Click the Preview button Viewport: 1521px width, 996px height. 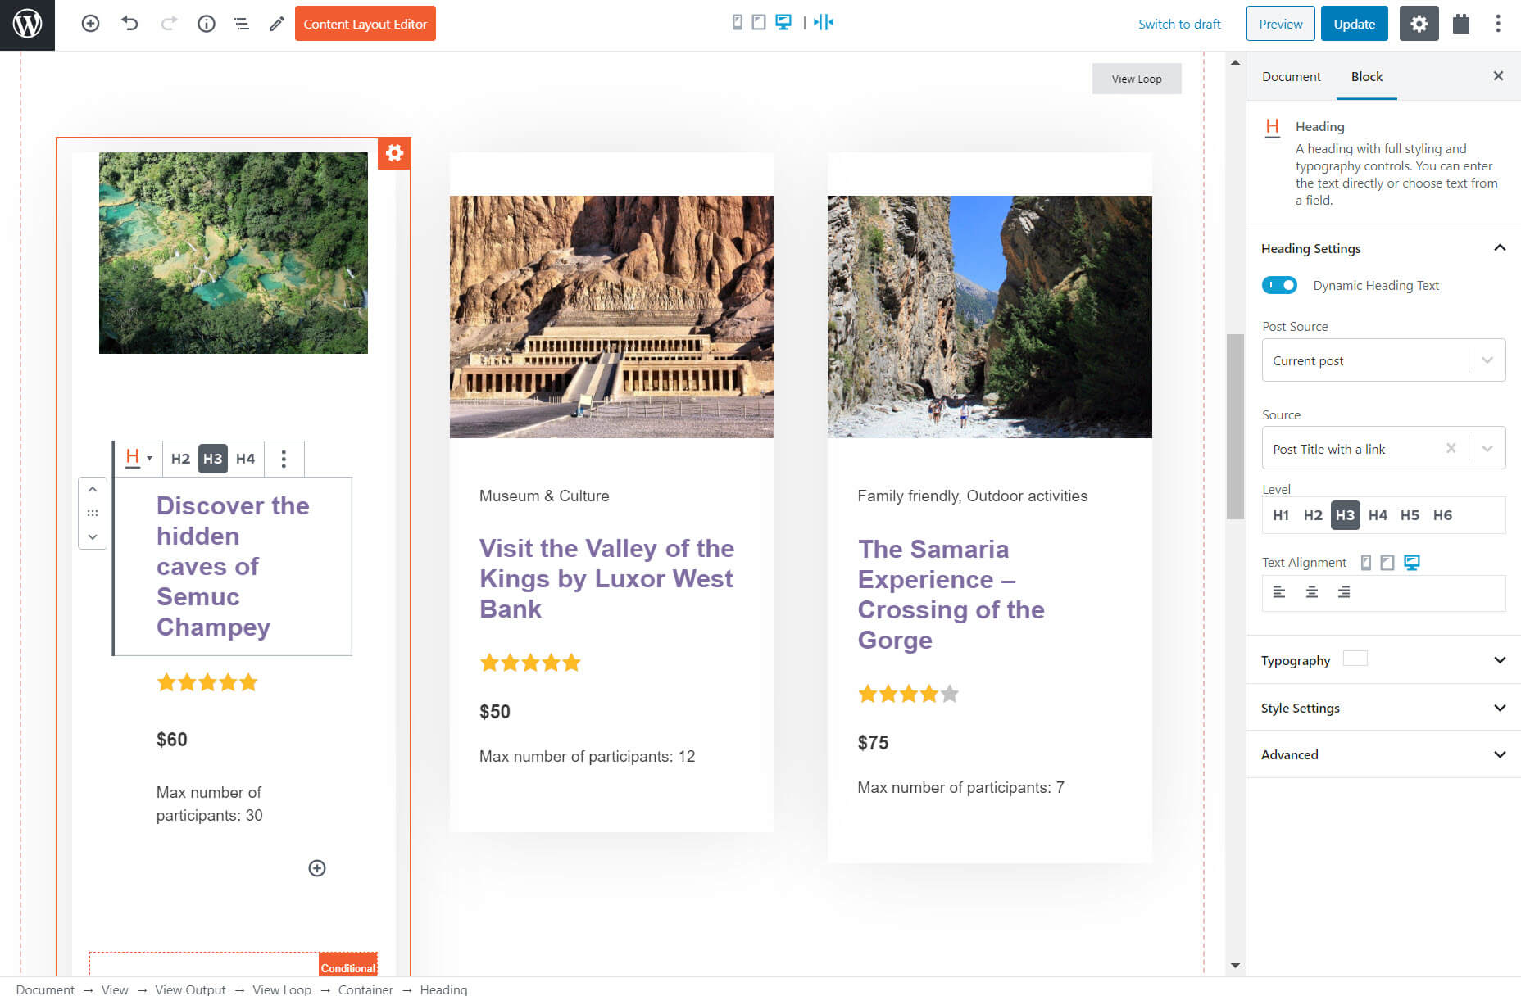pos(1280,24)
